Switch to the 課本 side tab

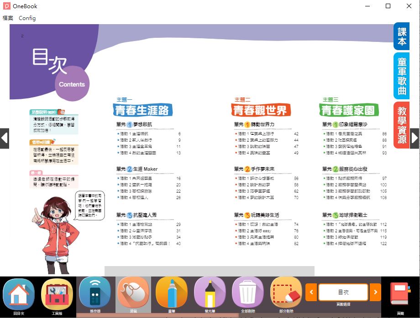(402, 36)
